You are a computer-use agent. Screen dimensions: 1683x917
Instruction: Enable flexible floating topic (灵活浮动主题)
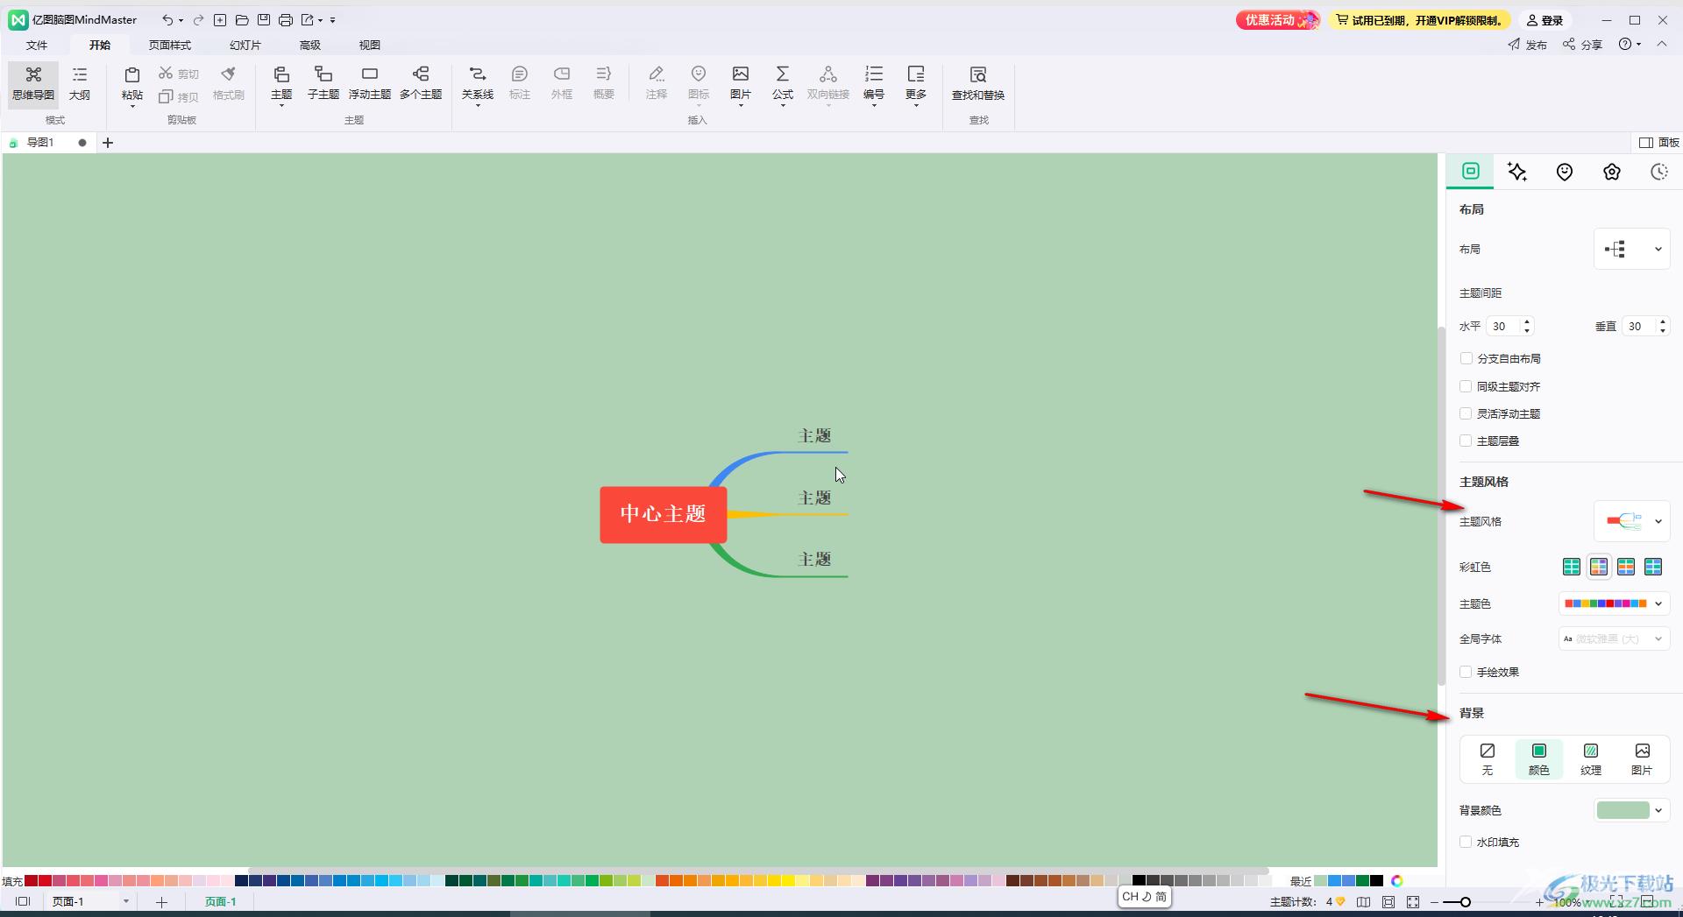click(x=1466, y=413)
